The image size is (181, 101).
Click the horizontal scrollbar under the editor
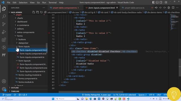[91, 92]
